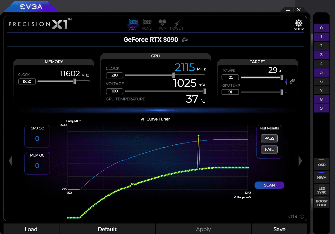The width and height of the screenshot is (335, 234).
Task: Click the memory clock offset field 1850
Action: click(27, 81)
